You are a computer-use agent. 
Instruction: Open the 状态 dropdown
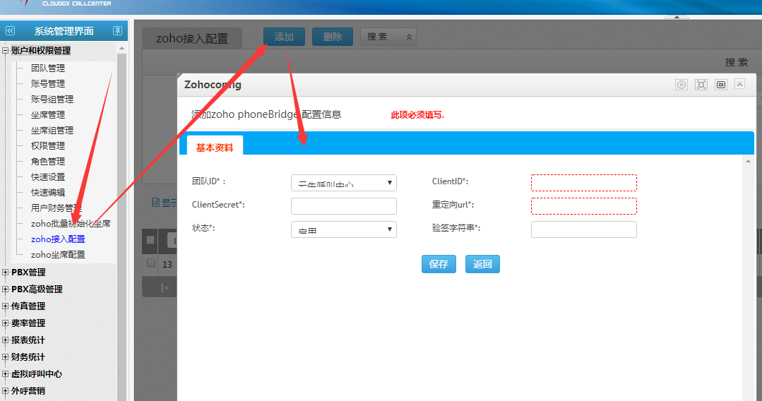tap(344, 229)
